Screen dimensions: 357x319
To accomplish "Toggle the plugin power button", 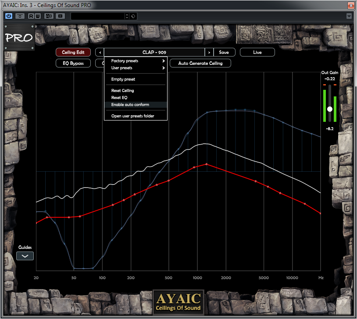I will [x=9, y=16].
